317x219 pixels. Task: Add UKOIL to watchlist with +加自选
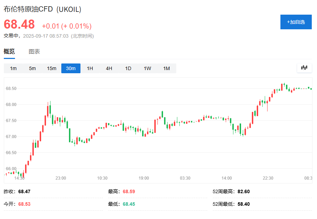(296, 22)
